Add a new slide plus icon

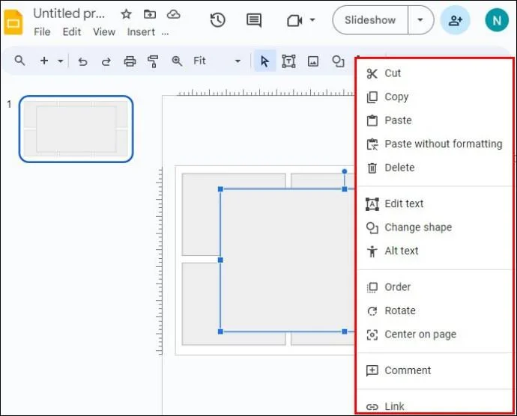click(x=44, y=61)
